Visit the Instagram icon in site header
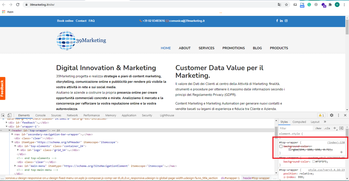Screen dimensions: 349x181 (286, 21)
